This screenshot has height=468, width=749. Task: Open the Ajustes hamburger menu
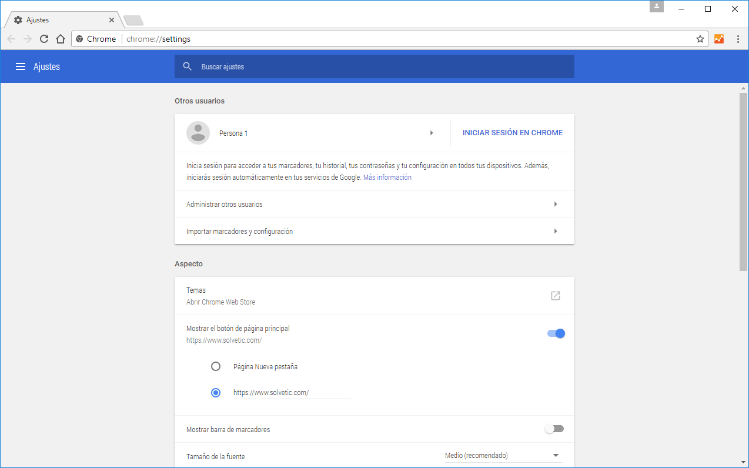[21, 66]
